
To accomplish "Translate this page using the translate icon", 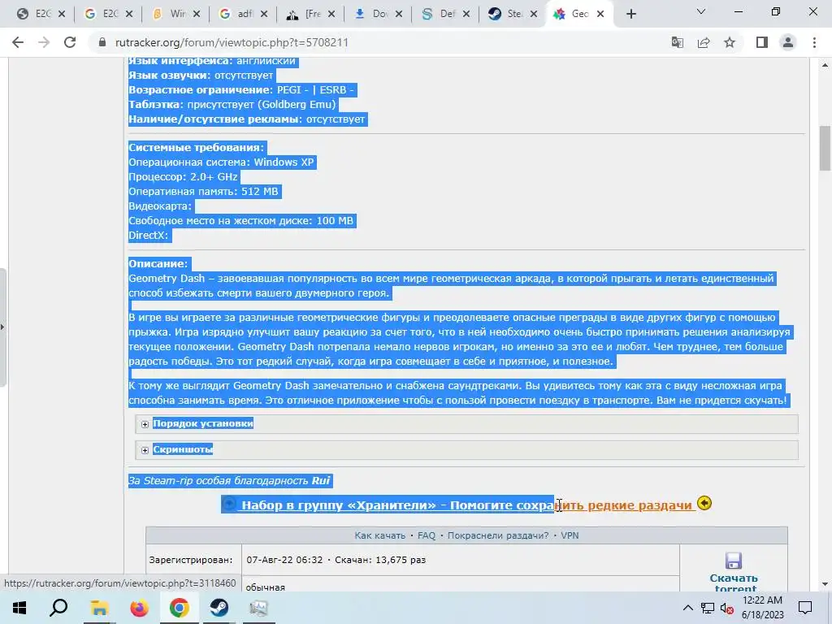I will 677,42.
